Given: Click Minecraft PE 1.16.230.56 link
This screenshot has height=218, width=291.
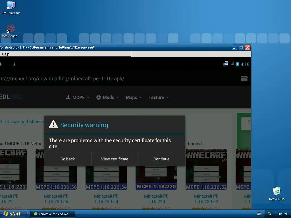Looking at the screenshot, I should pyautogui.click(x=56, y=199).
